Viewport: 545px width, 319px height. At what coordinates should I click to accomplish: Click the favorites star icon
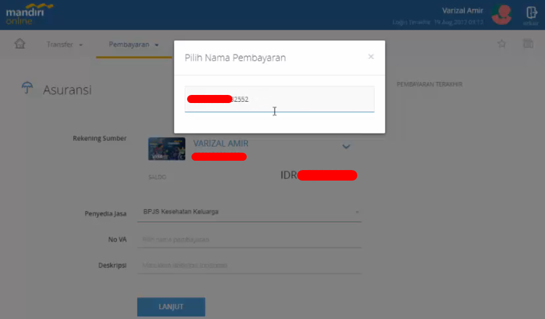click(x=501, y=43)
